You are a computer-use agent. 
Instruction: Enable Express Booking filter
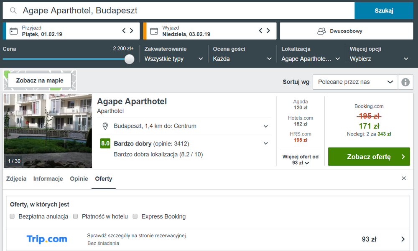(x=135, y=216)
